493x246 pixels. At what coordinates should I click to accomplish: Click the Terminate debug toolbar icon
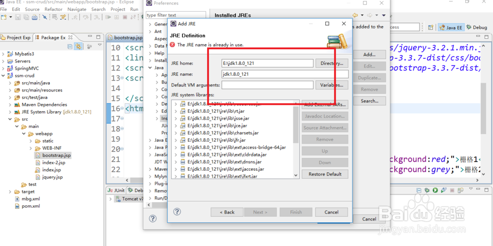coord(125,17)
